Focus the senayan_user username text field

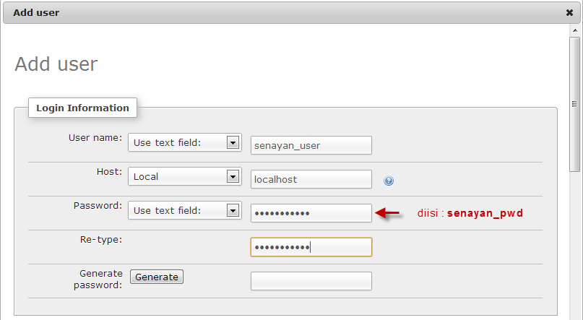311,145
